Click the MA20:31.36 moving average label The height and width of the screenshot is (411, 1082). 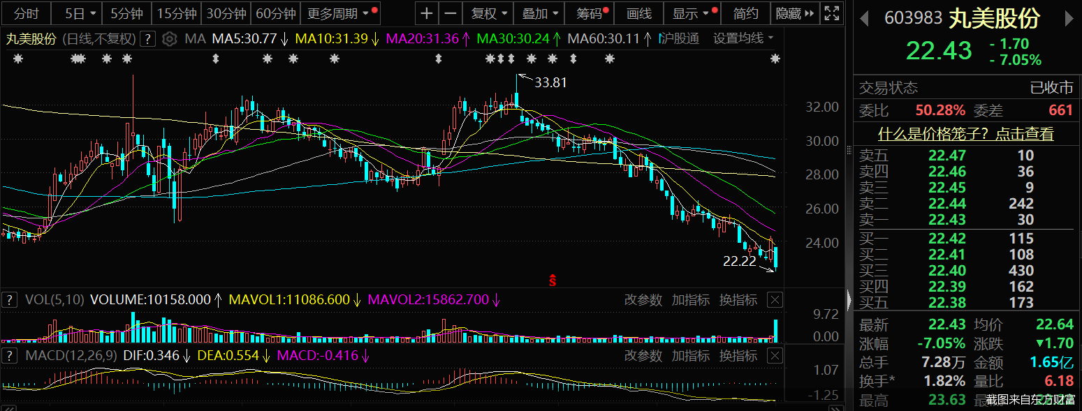[427, 38]
